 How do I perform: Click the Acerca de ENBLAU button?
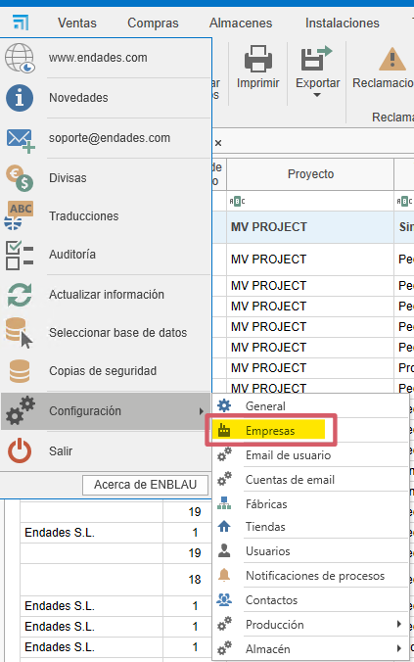click(145, 484)
